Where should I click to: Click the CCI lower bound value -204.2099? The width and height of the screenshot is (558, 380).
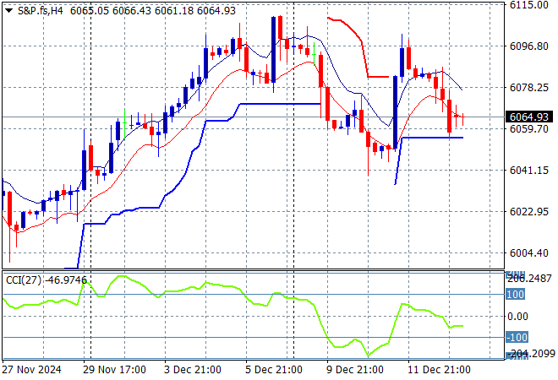[x=531, y=354]
